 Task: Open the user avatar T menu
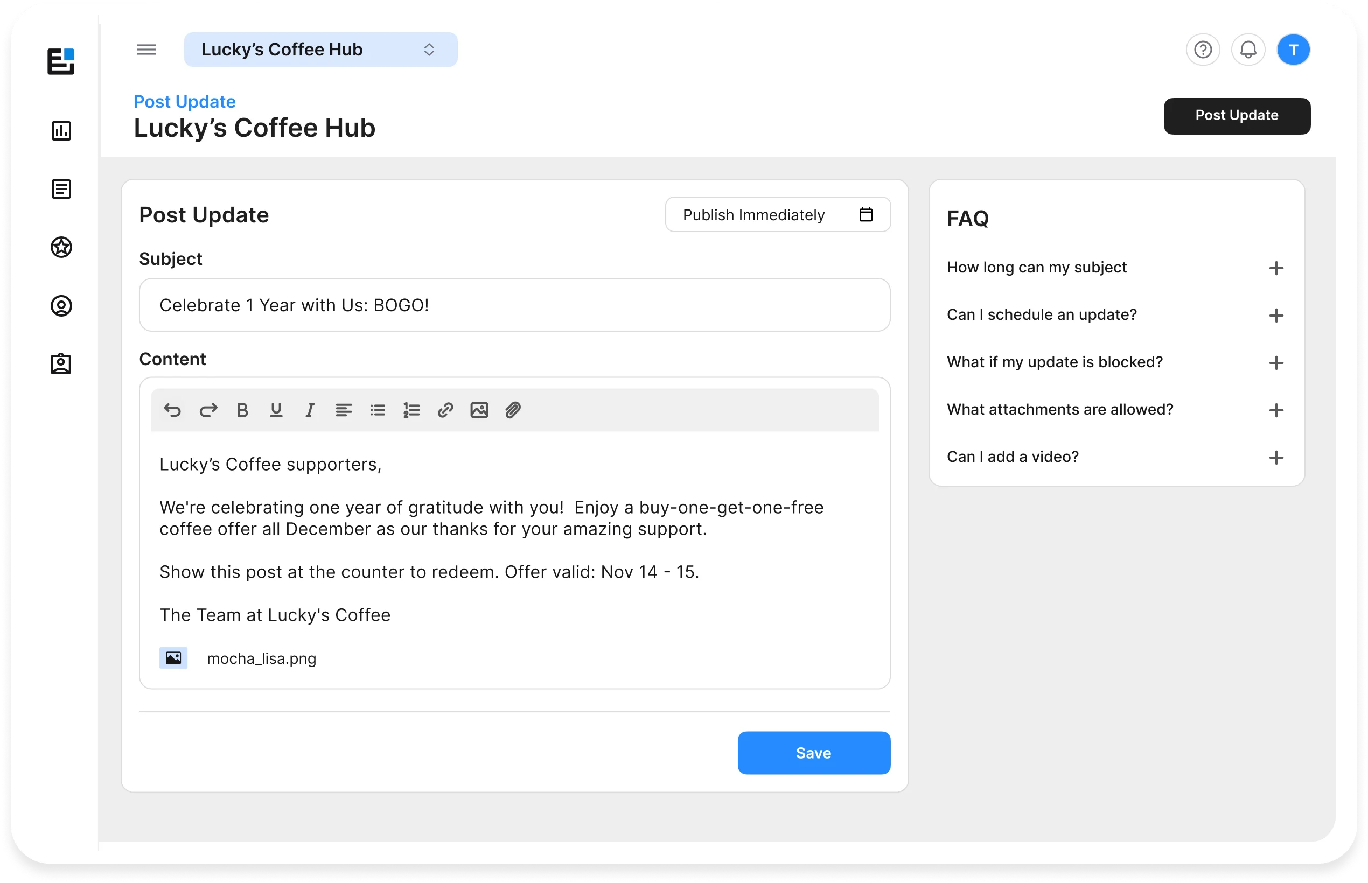pos(1293,50)
